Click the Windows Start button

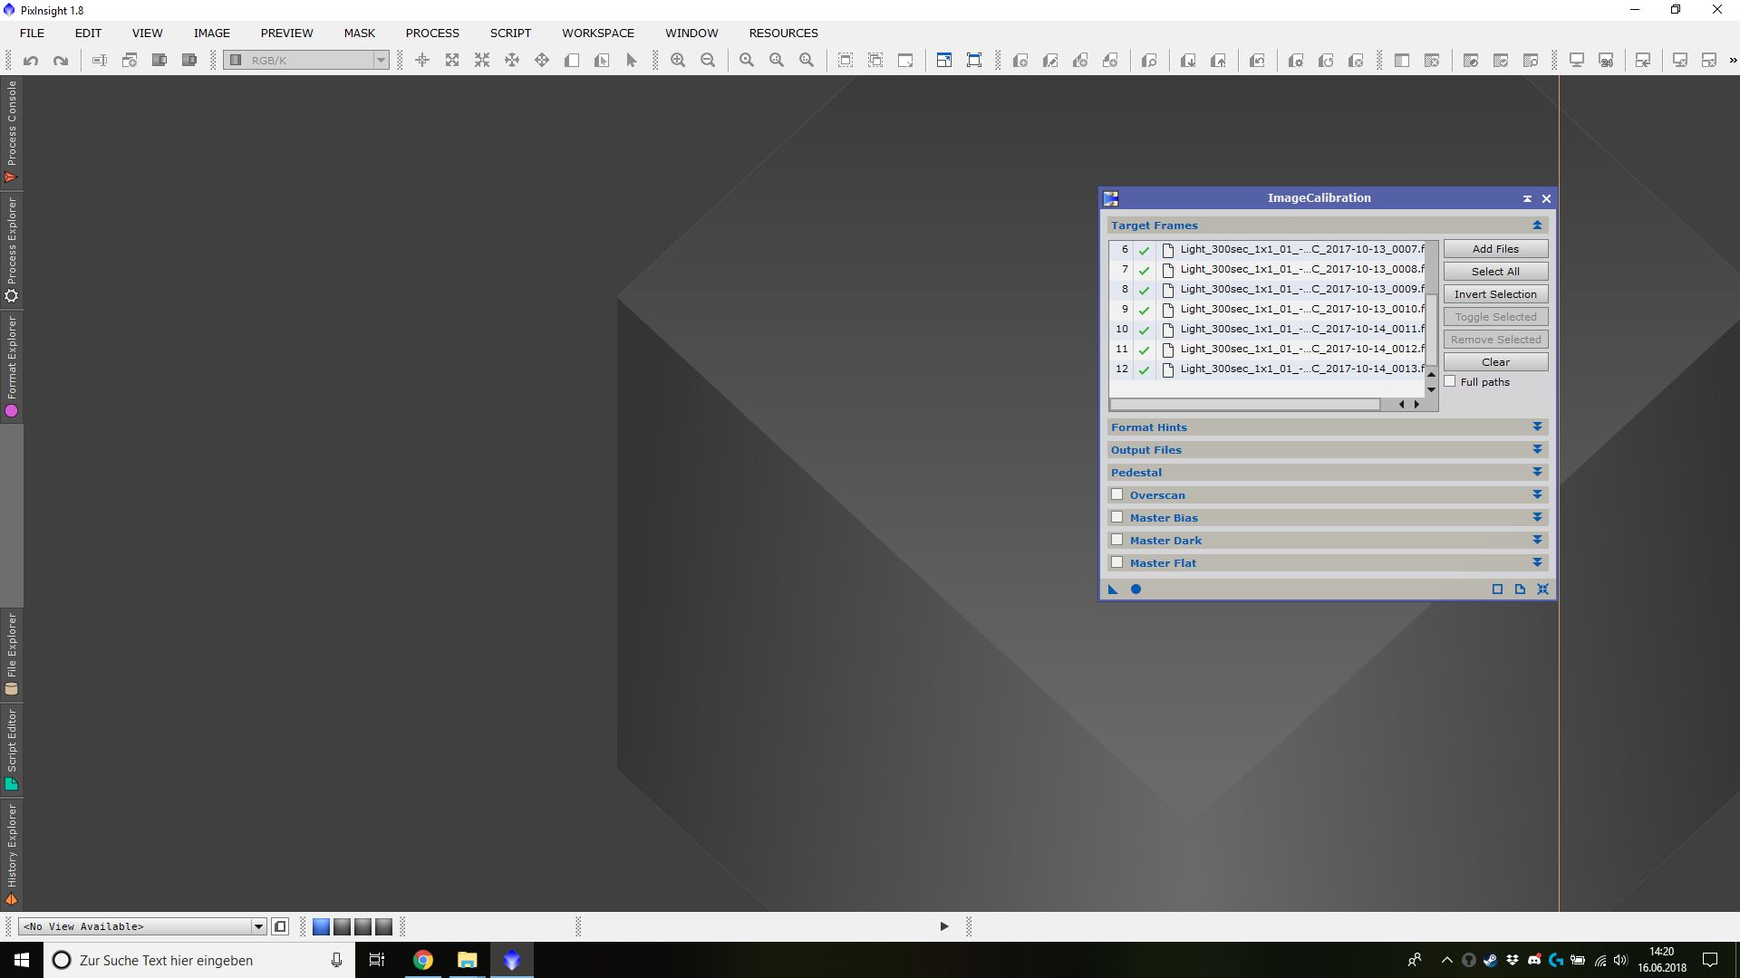click(x=22, y=960)
